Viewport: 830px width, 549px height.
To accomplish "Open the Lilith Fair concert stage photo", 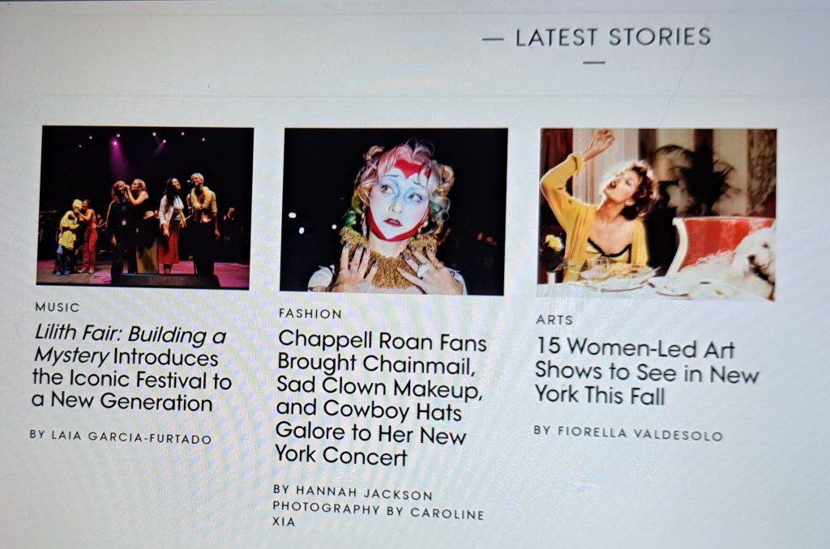I will coord(144,207).
